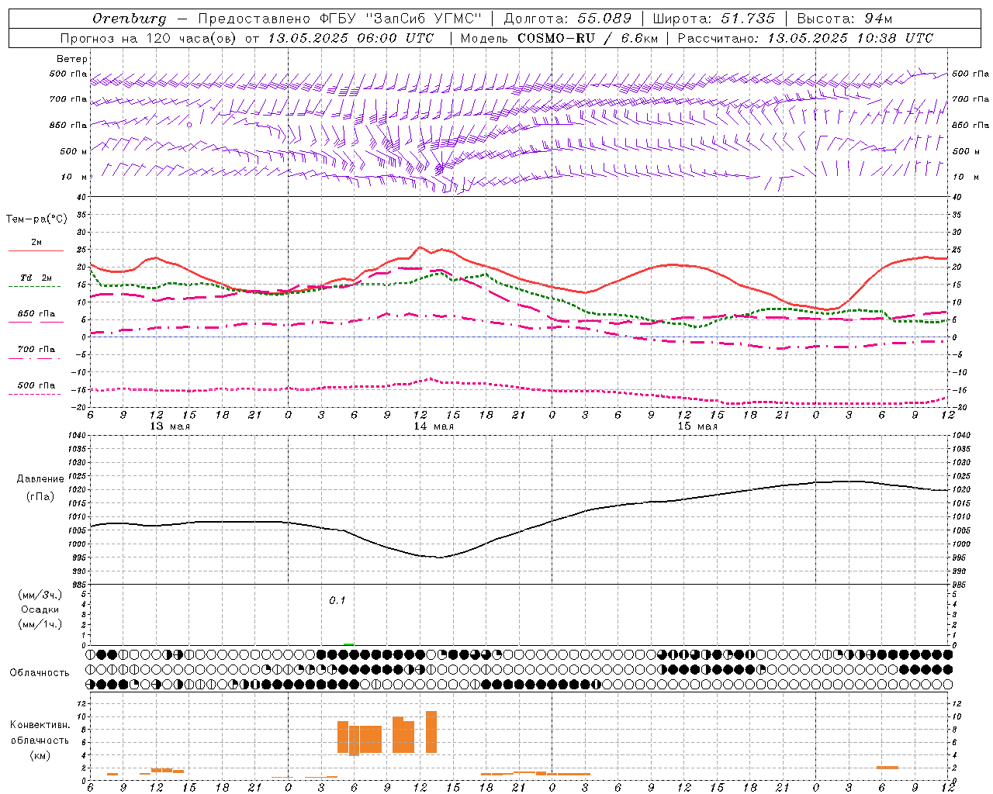Screen dimensions: 993x794
Task: Click the 850 гПа temperature legend entry
Action: point(36,314)
